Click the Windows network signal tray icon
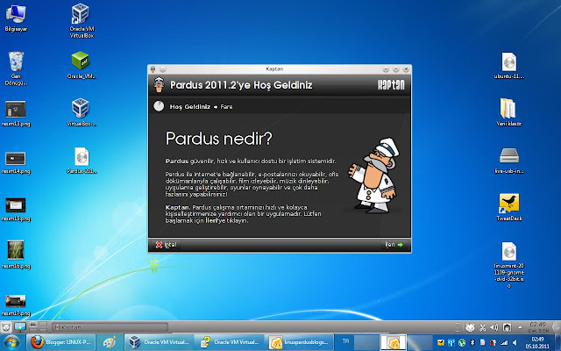561x351 pixels. [504, 342]
